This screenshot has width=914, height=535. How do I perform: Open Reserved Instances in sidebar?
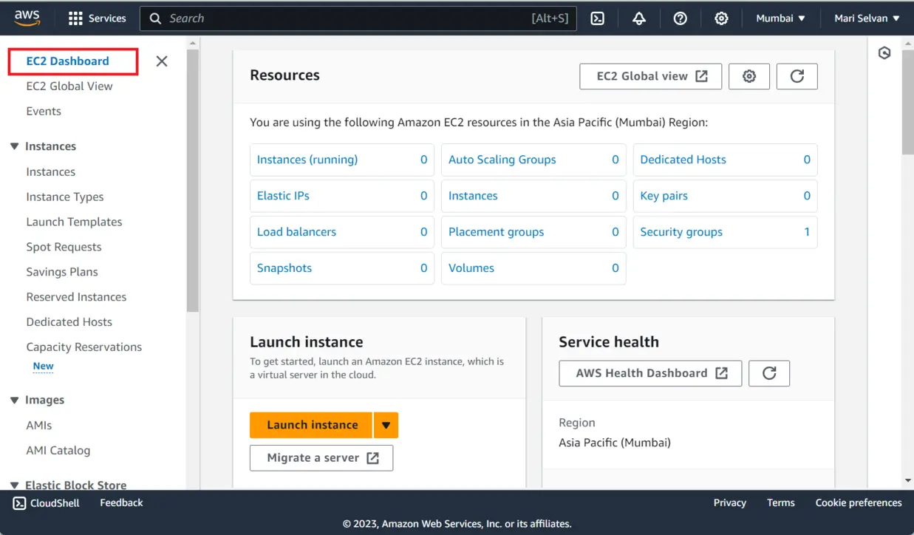(76, 297)
